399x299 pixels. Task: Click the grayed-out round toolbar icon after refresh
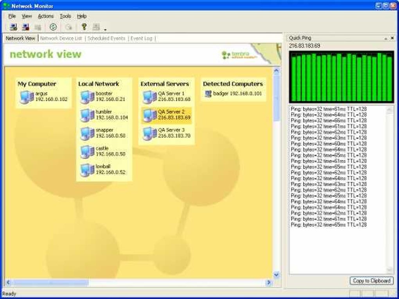tap(68, 27)
